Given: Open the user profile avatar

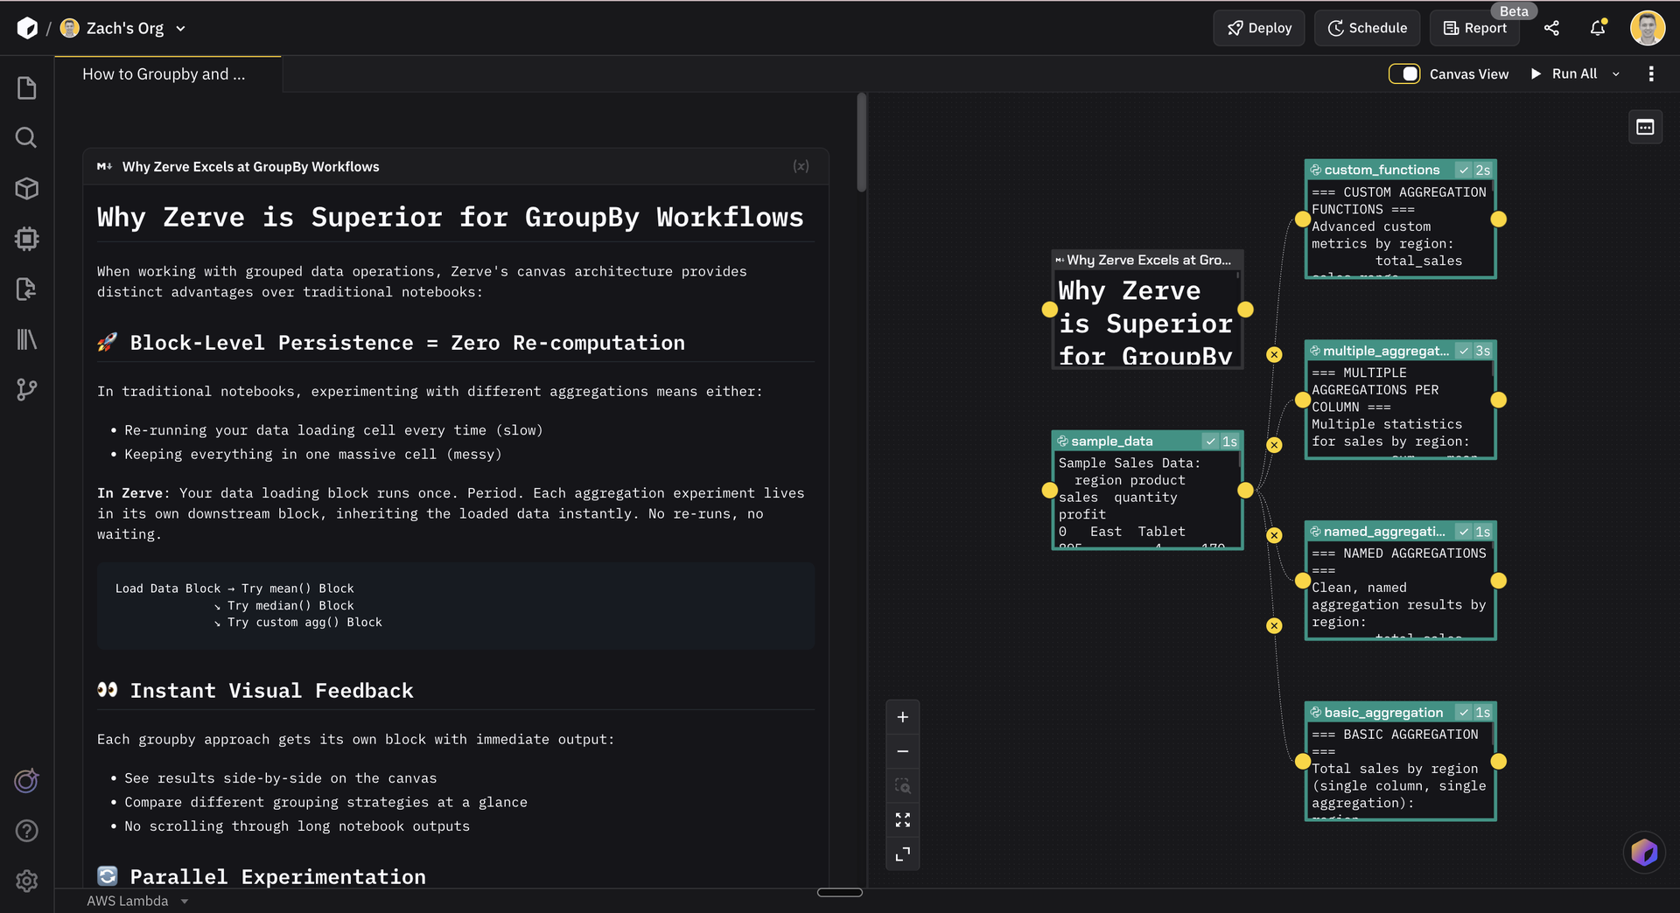Looking at the screenshot, I should (1647, 28).
